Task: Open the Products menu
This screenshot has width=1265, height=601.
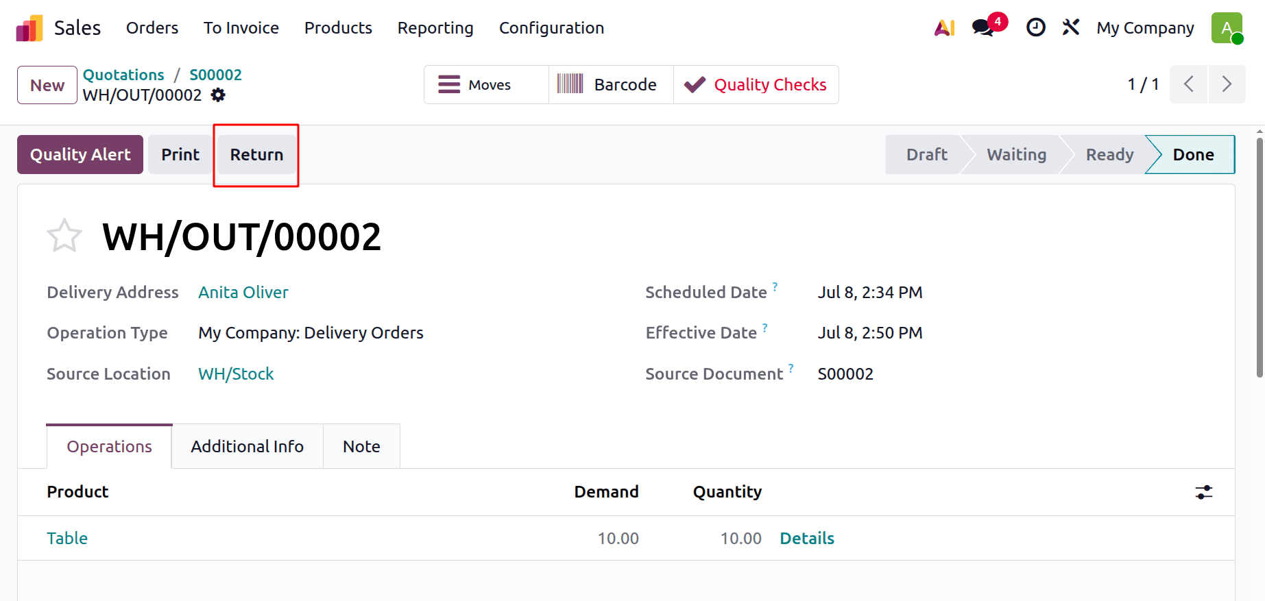Action: pyautogui.click(x=338, y=28)
